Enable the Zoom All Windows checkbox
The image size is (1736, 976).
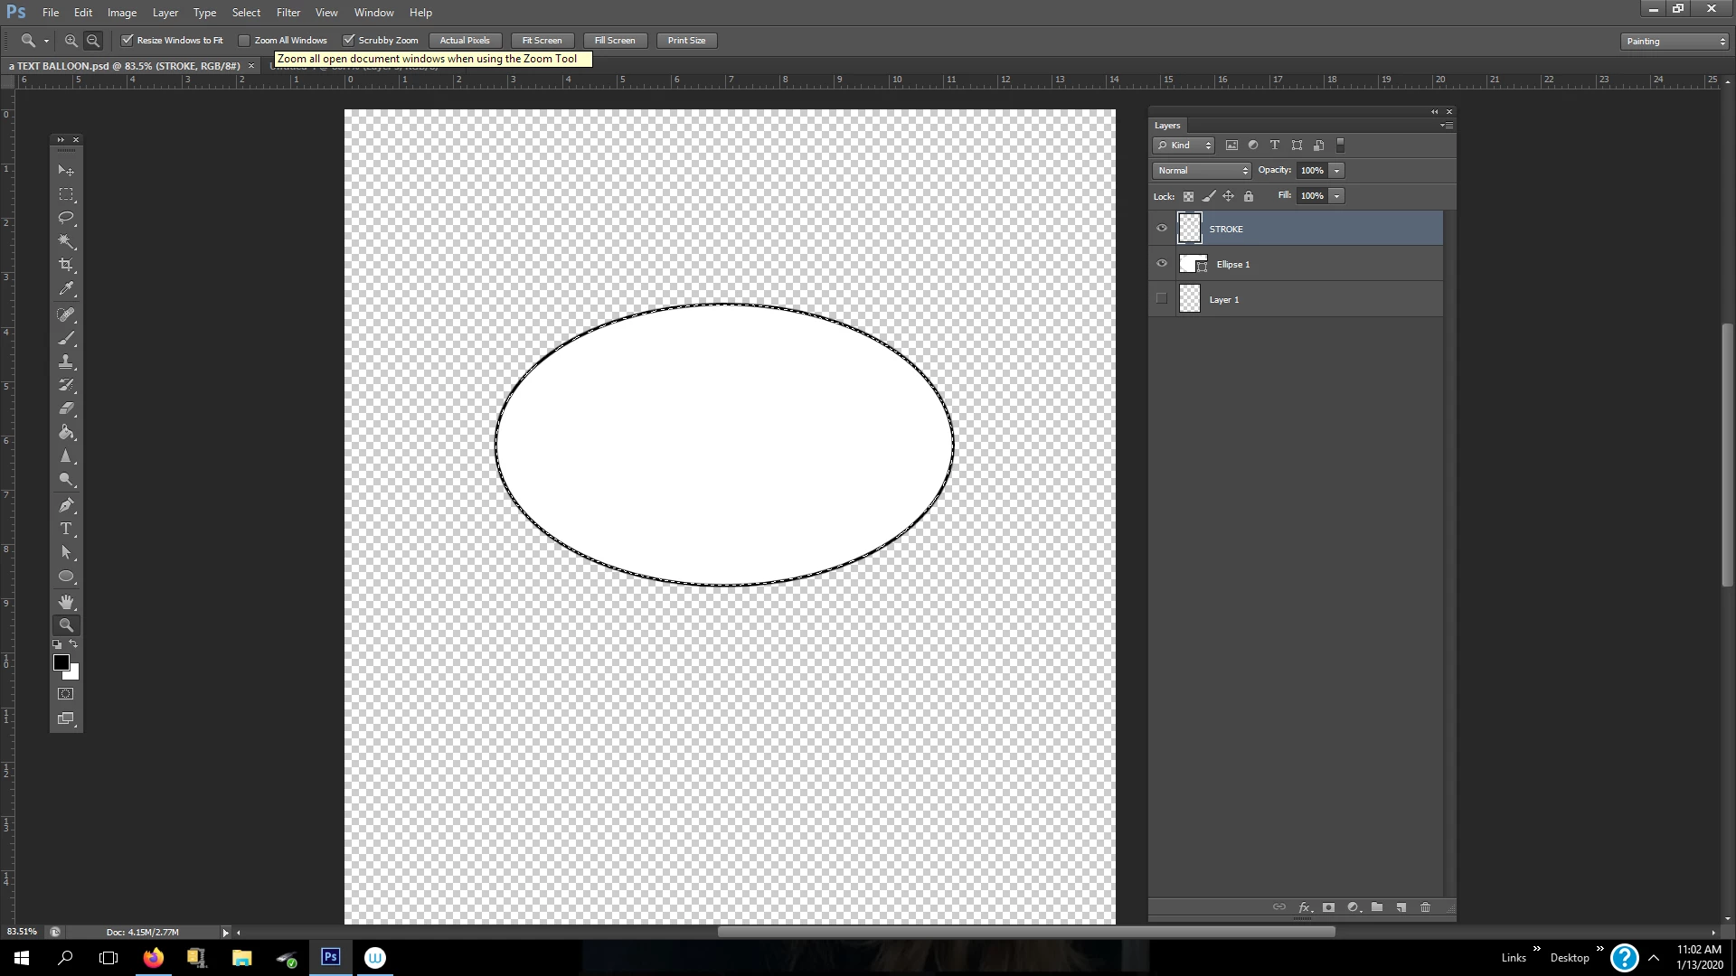pyautogui.click(x=244, y=41)
